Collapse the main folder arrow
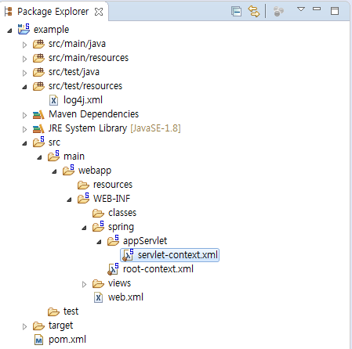The width and height of the screenshot is (352, 349). pos(39,157)
